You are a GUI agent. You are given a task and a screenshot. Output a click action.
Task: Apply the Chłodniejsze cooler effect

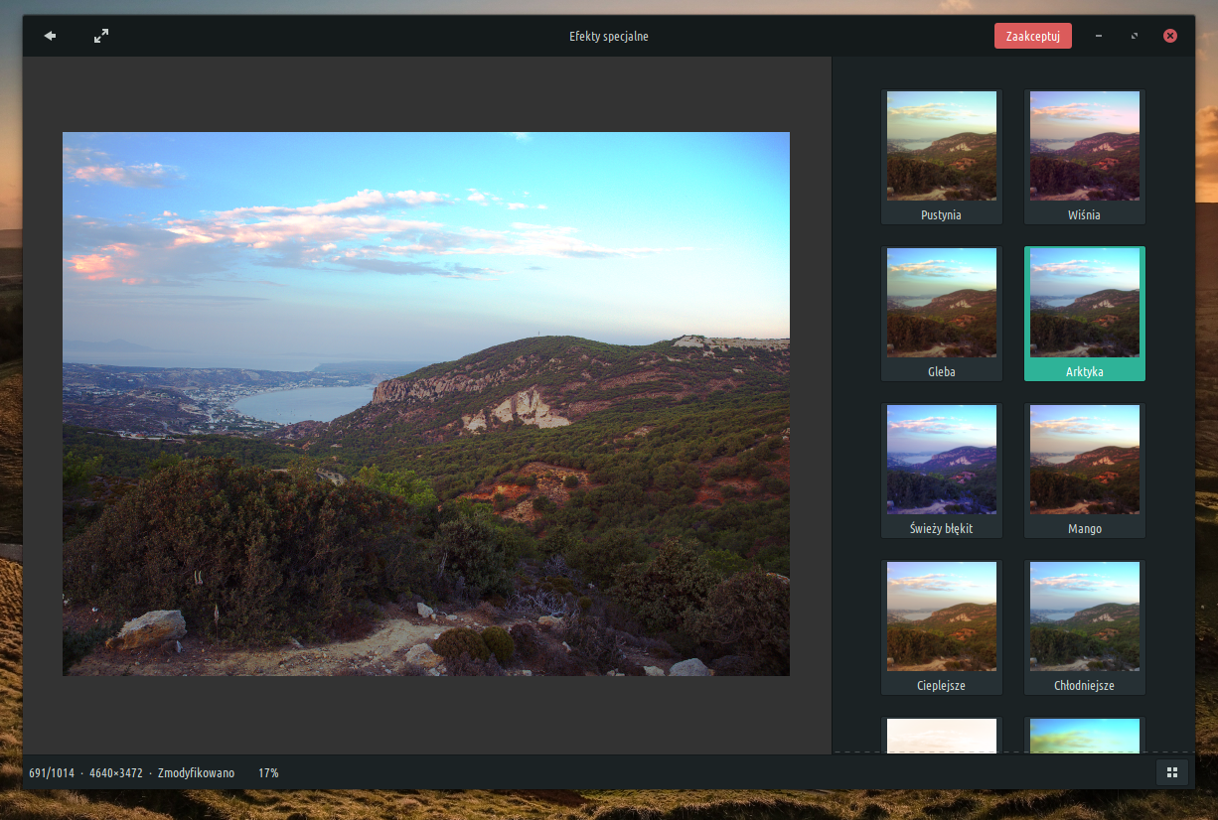click(1085, 627)
